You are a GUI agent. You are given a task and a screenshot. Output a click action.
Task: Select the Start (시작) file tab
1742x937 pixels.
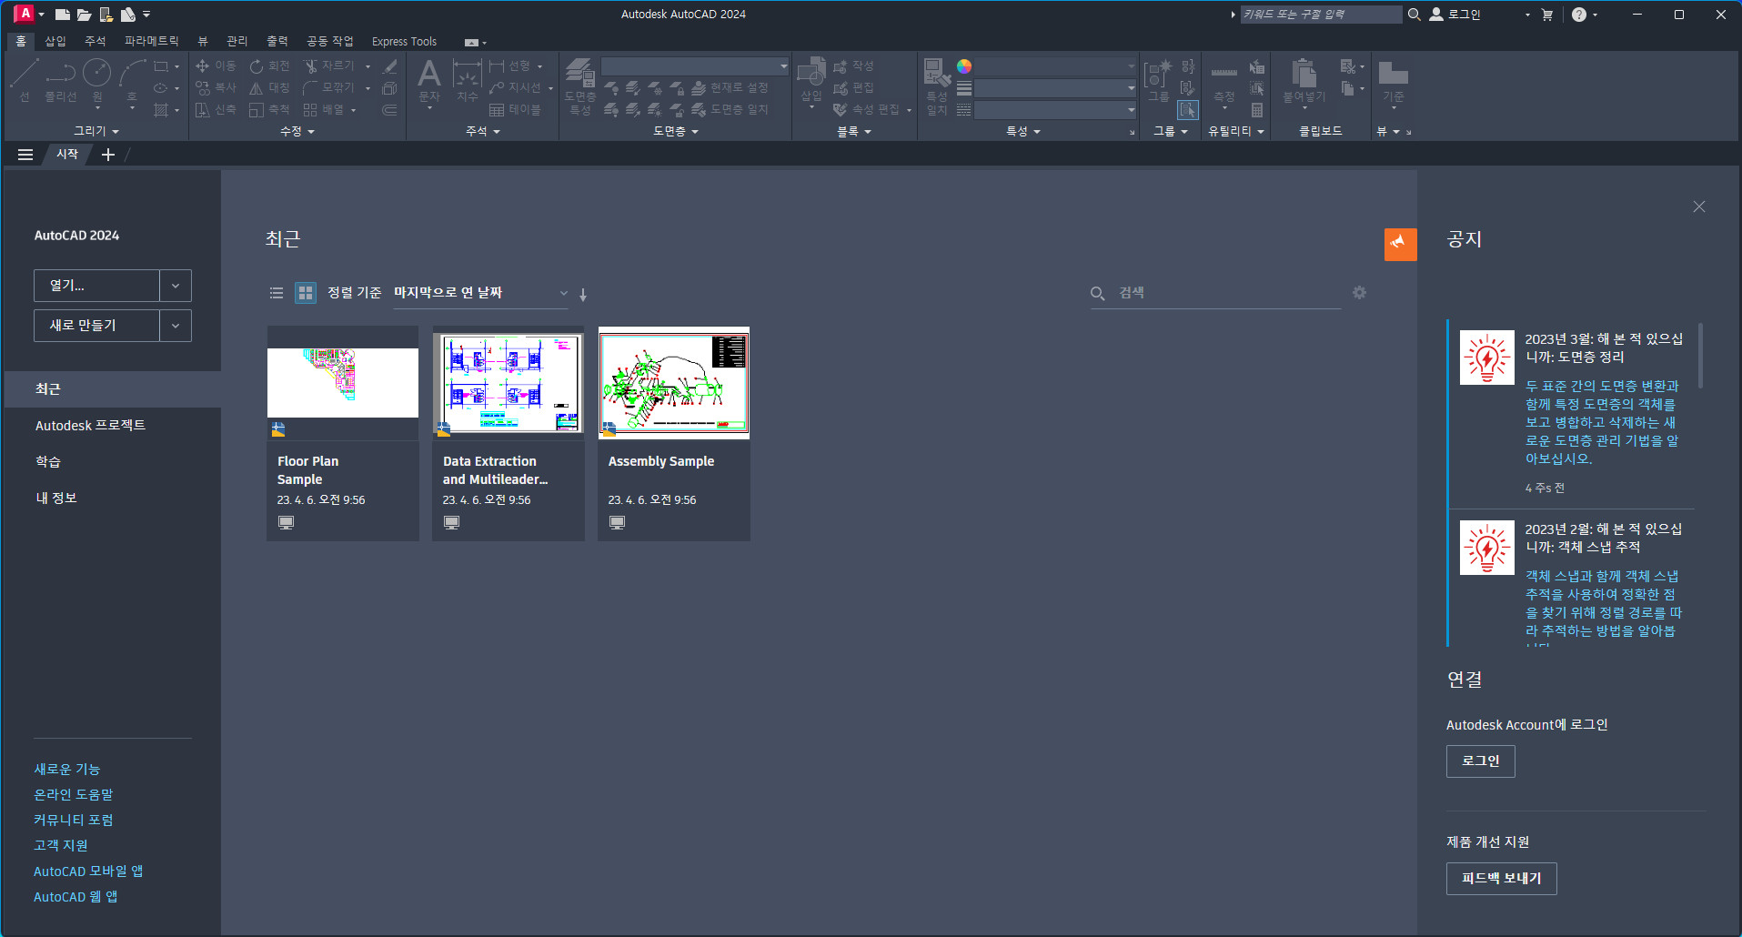67,155
